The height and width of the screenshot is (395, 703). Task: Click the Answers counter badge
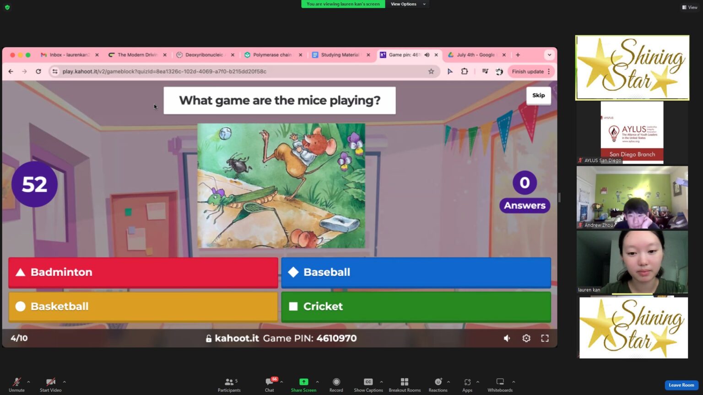click(525, 206)
